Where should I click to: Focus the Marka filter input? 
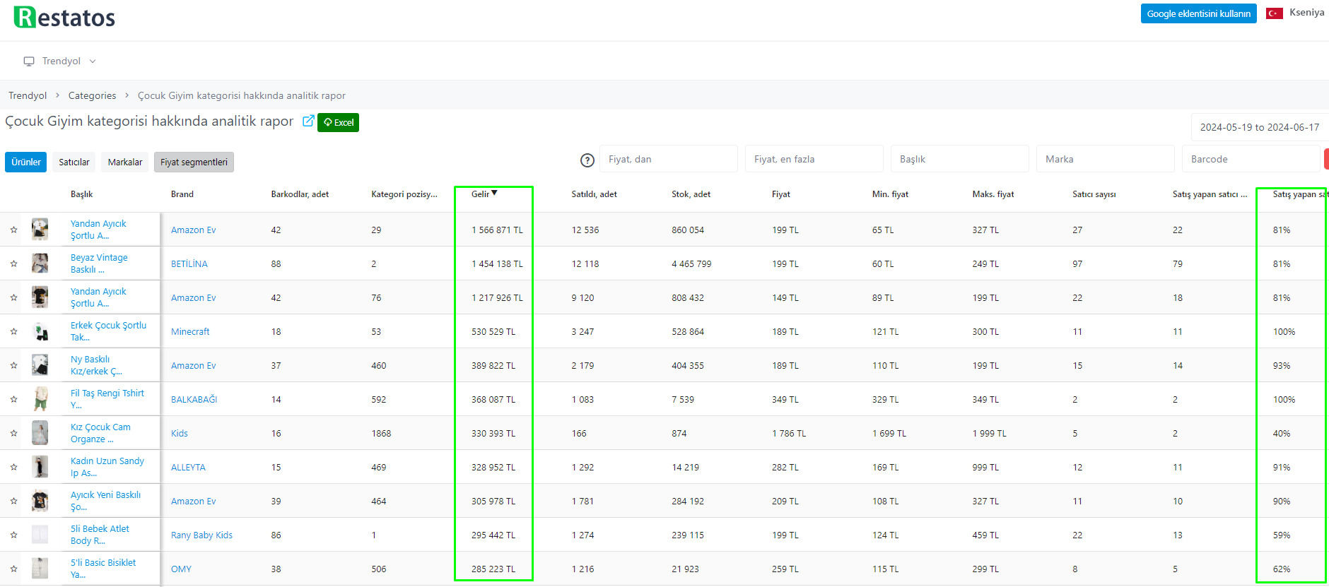click(1106, 159)
